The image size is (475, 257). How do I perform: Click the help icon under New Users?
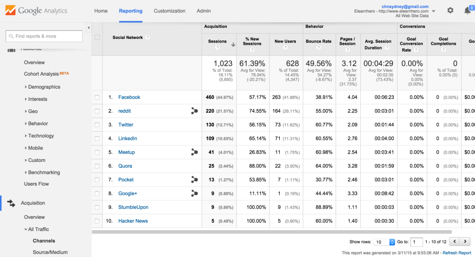(285, 48)
